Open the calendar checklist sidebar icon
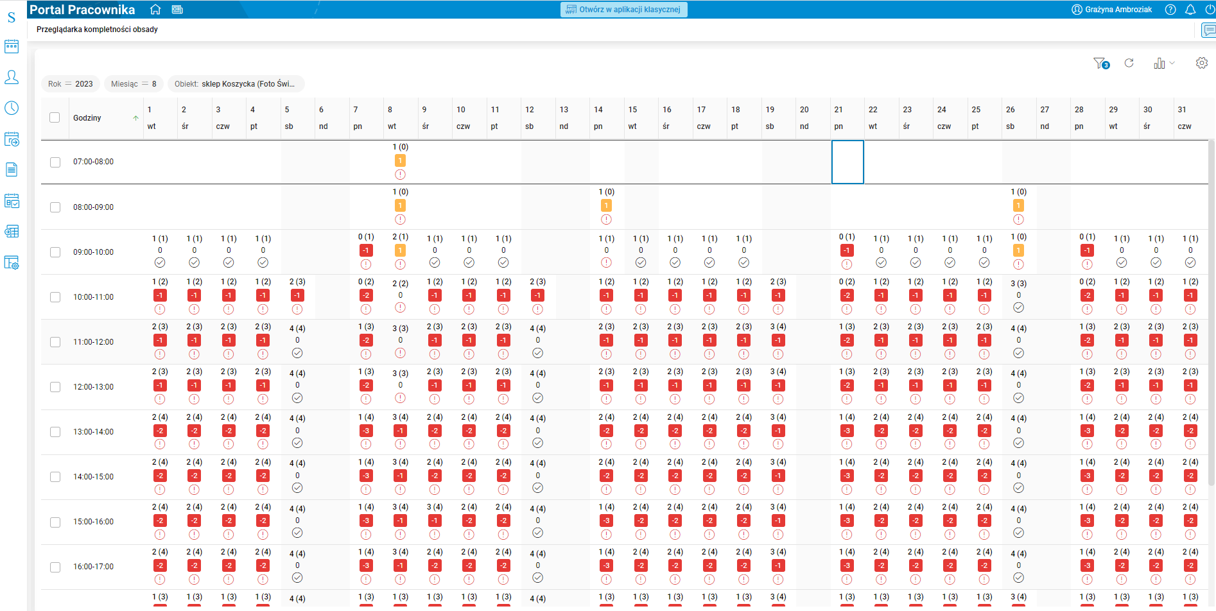Viewport: 1216px width, 611px height. pyautogui.click(x=12, y=201)
